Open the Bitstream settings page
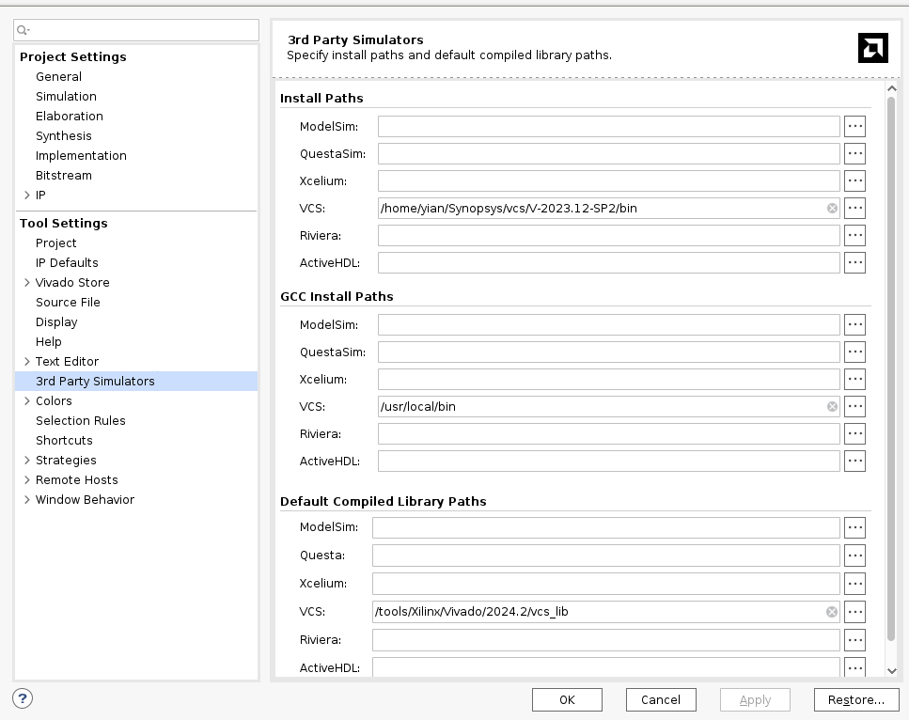The height and width of the screenshot is (720, 909). (x=64, y=175)
